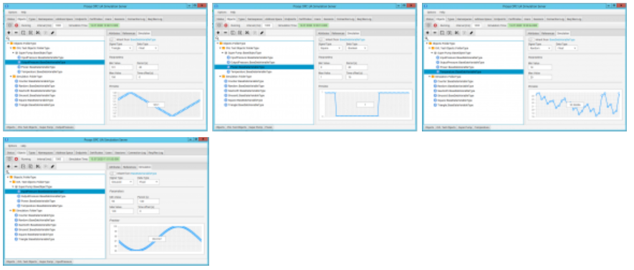Open Data Type dropdown in Triangle-signal window
Screen dimensions: 634x270
(147, 48)
